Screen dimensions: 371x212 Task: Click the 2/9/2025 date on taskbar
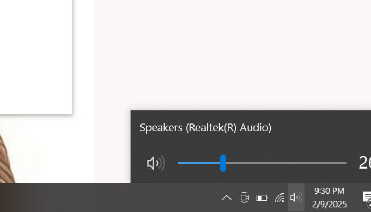pyautogui.click(x=329, y=204)
